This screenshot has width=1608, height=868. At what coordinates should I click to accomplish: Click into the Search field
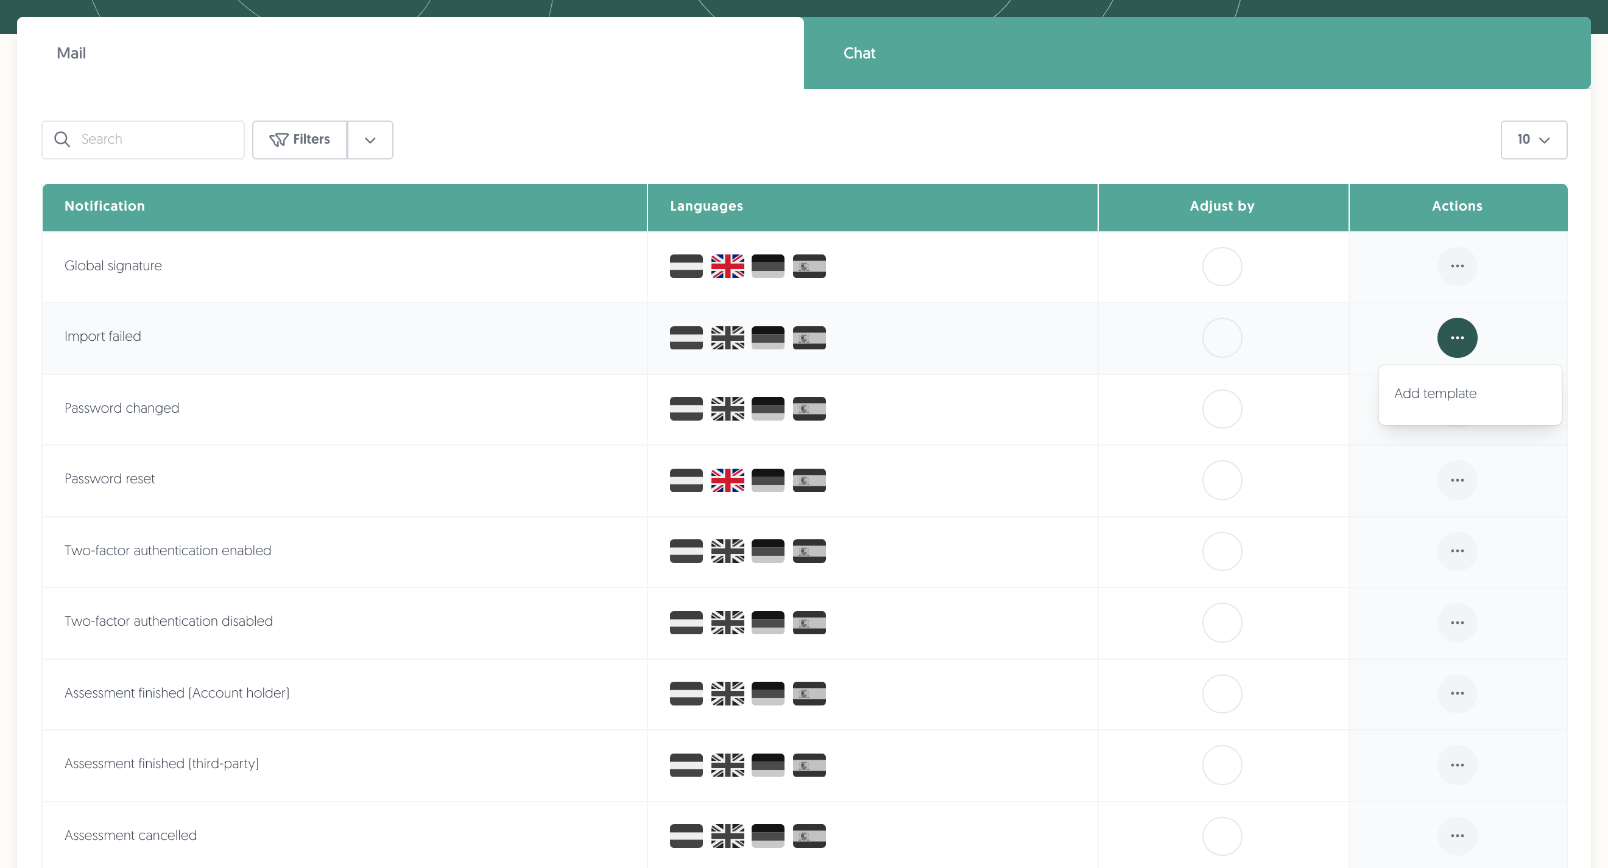(143, 140)
